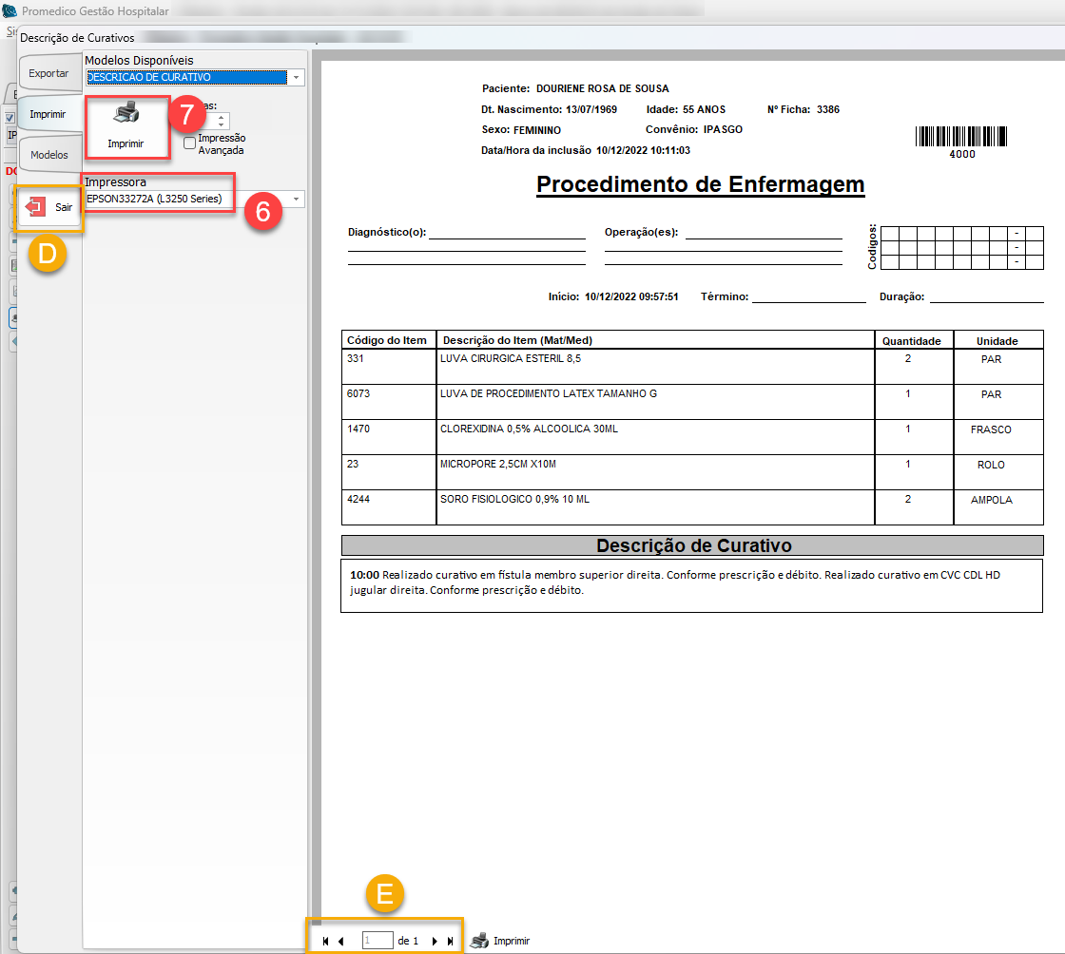Image resolution: width=1065 pixels, height=954 pixels.
Task: Click the Duração: label
Action: pyautogui.click(x=902, y=296)
